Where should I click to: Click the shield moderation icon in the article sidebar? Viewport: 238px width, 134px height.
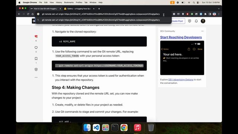[36, 70]
